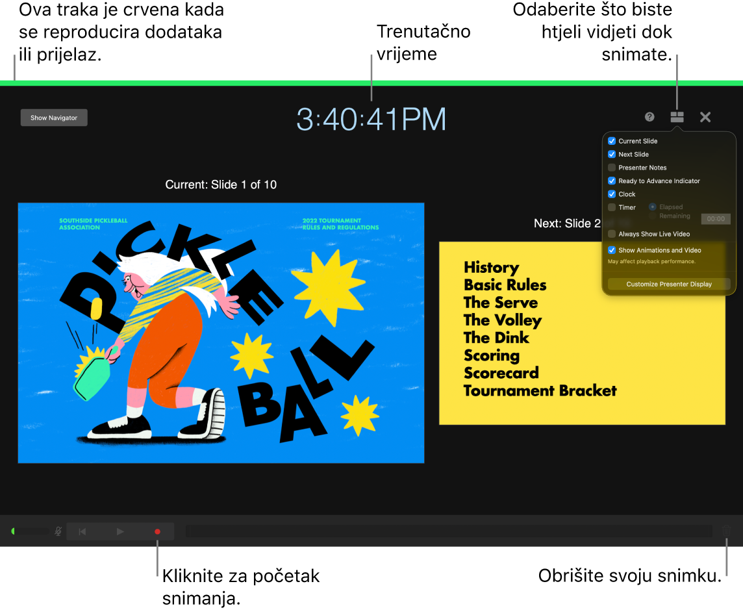743x610 pixels.
Task: Click the yellow next slide preview
Action: (x=582, y=333)
